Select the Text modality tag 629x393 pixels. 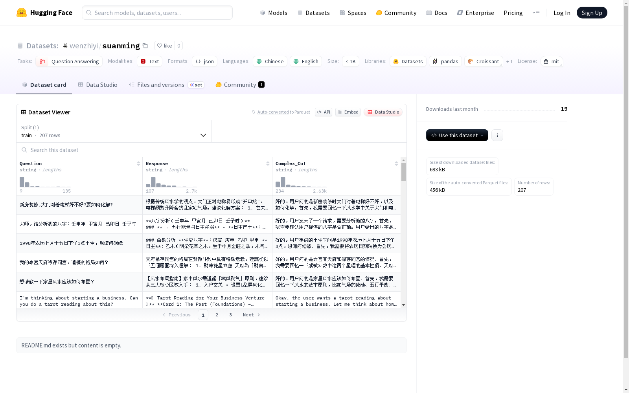150,61
